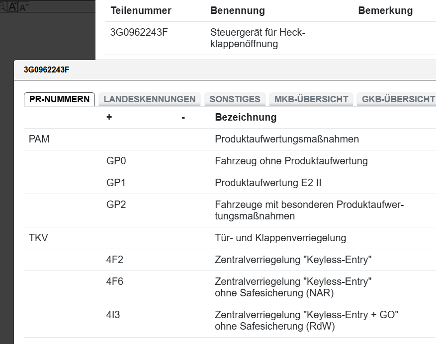Click Tür- und Klappenverriegelung description
Screen dimensions: 436x344
(x=280, y=238)
